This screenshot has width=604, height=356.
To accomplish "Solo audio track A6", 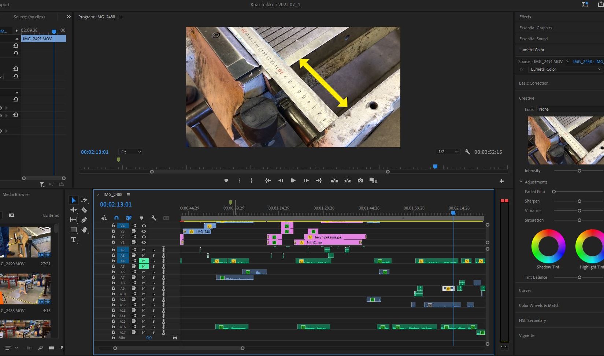I will pyautogui.click(x=153, y=272).
